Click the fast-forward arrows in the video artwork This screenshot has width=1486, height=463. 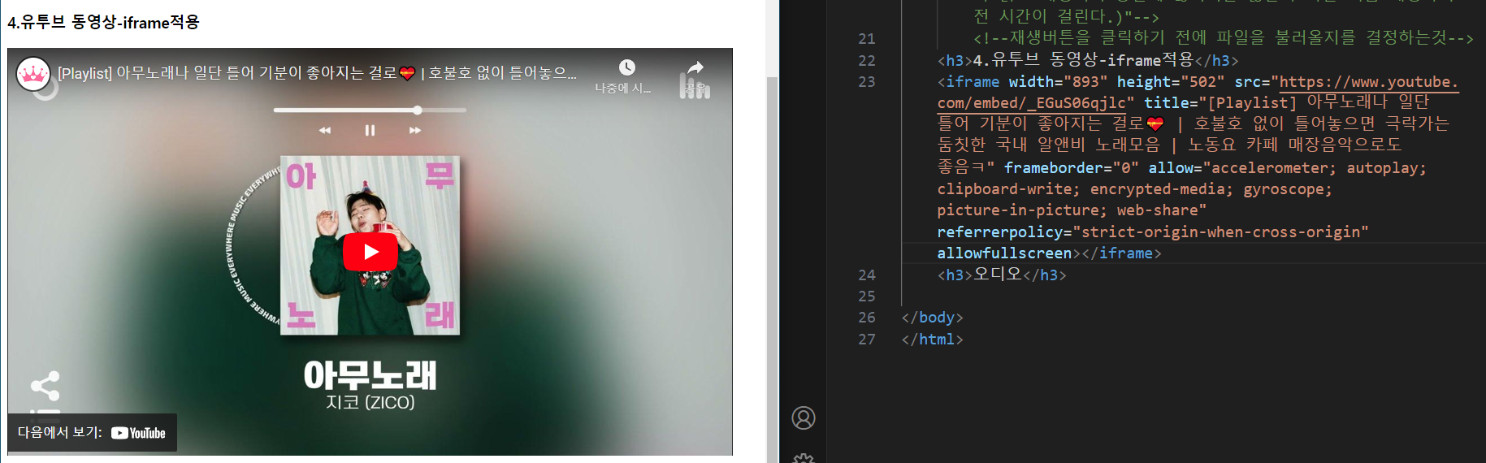[x=415, y=130]
